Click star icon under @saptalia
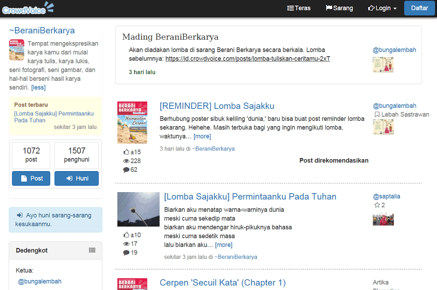The width and height of the screenshot is (437, 290). pos(377,205)
